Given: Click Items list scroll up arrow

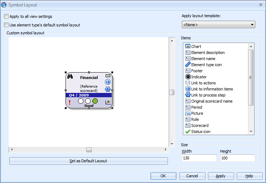Looking at the screenshot, I should [251, 46].
